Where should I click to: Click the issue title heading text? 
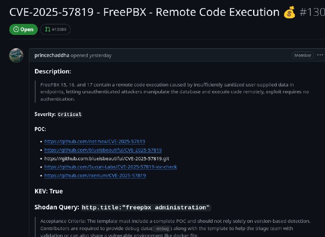point(145,12)
